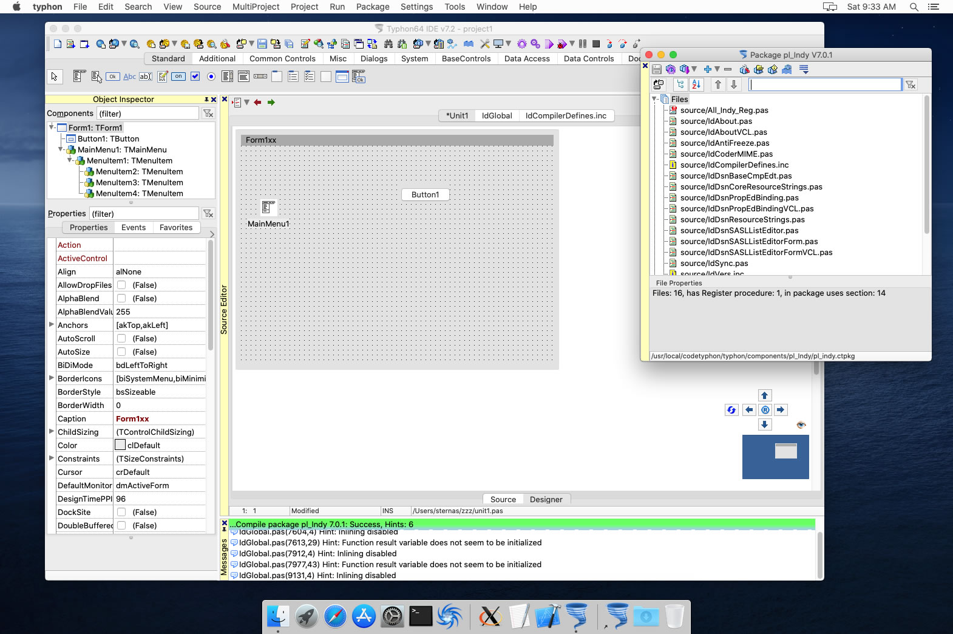Expand the Constraints property
The image size is (953, 634).
coord(52,458)
